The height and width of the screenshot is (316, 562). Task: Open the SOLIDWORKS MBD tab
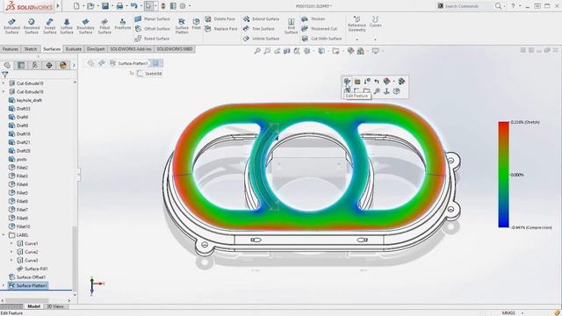tap(175, 49)
